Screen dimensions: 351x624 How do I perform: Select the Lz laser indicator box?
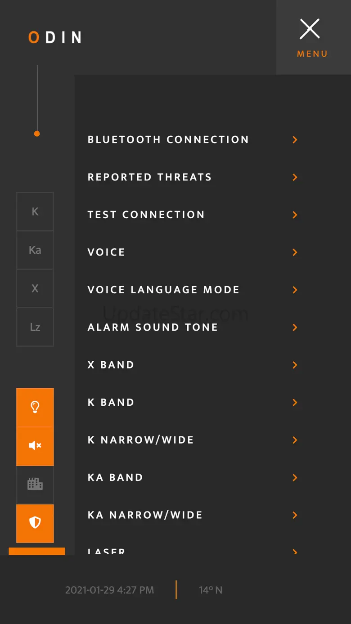point(35,327)
